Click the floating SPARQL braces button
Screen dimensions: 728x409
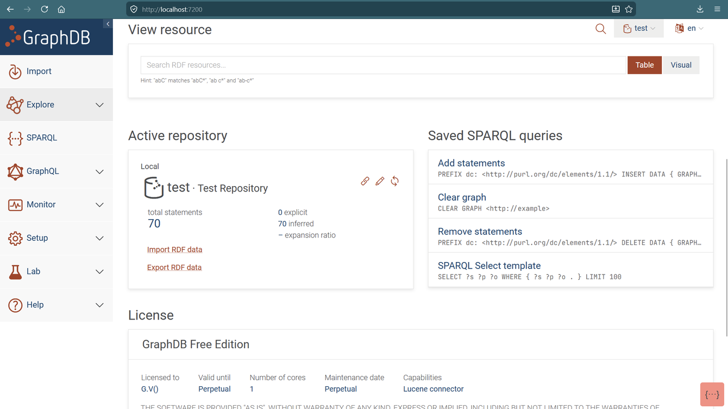point(712,394)
